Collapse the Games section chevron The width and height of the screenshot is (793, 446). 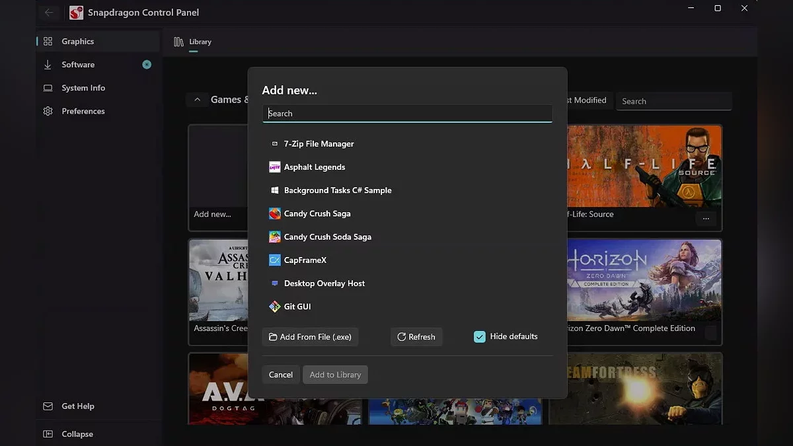click(x=197, y=100)
